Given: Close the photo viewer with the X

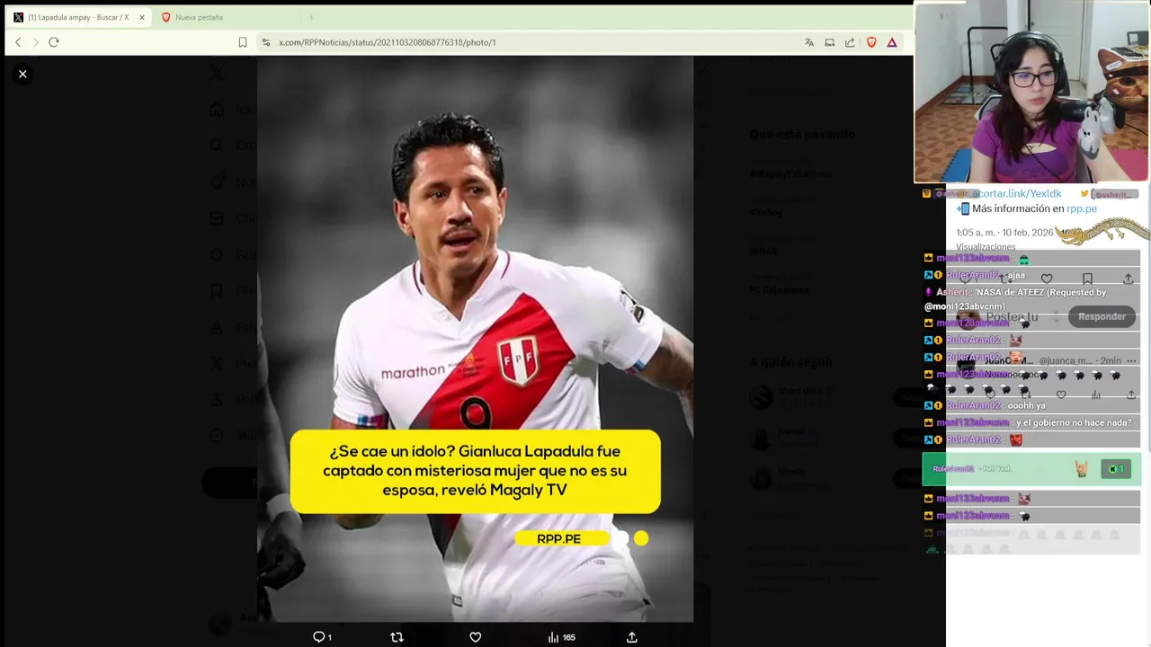Looking at the screenshot, I should [22, 74].
